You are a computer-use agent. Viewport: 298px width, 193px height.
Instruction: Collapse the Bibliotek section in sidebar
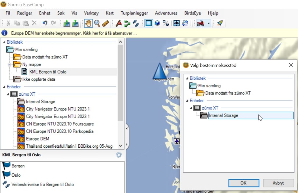pyautogui.click(x=4, y=42)
